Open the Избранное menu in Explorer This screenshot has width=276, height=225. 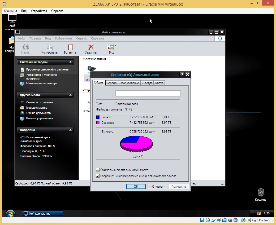pyautogui.click(x=63, y=38)
